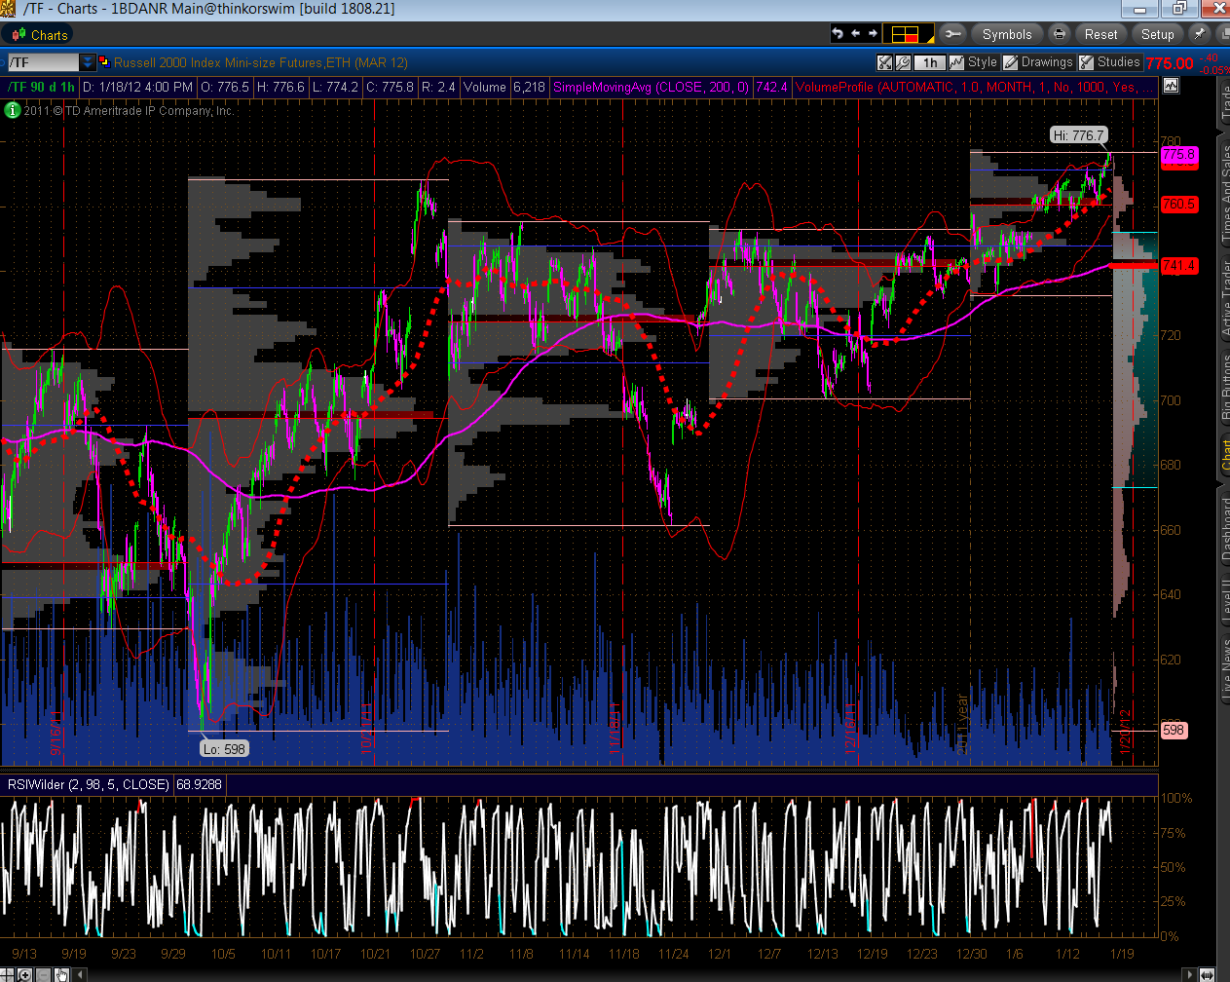Click the expand time axis icon
This screenshot has height=982, width=1230.
coord(1207,974)
